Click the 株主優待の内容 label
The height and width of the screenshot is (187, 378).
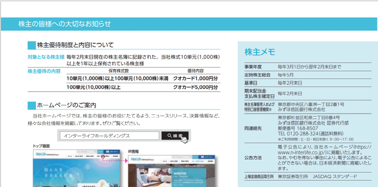click(44, 71)
